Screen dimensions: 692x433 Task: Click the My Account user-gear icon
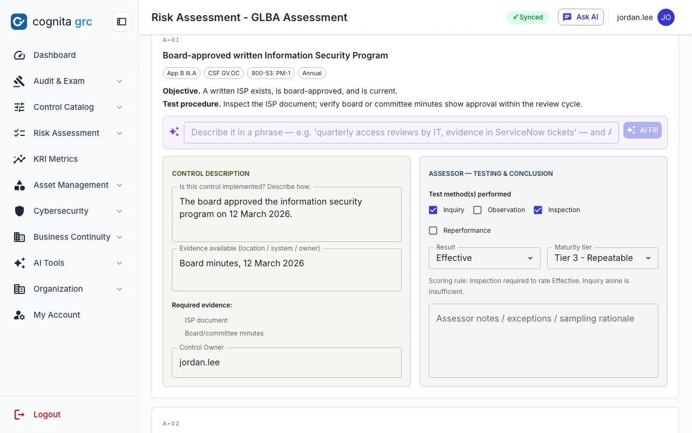(19, 315)
